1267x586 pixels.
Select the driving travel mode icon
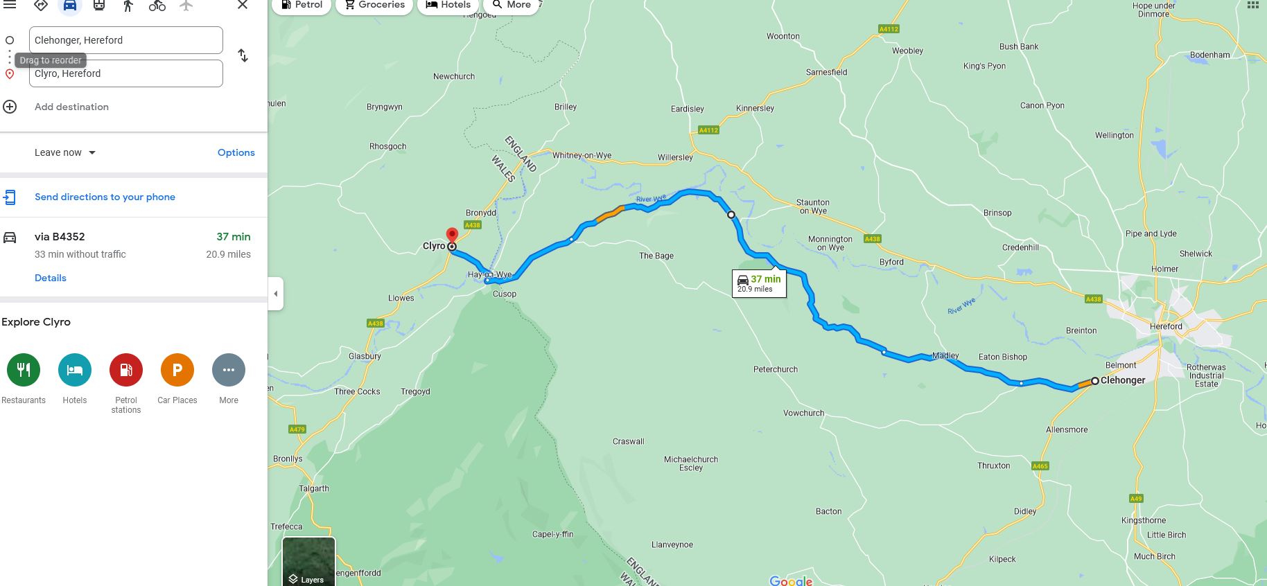tap(70, 6)
